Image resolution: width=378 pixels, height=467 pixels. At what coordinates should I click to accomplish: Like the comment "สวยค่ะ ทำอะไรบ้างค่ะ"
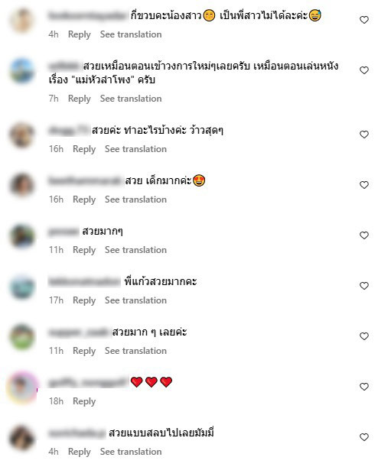click(364, 135)
